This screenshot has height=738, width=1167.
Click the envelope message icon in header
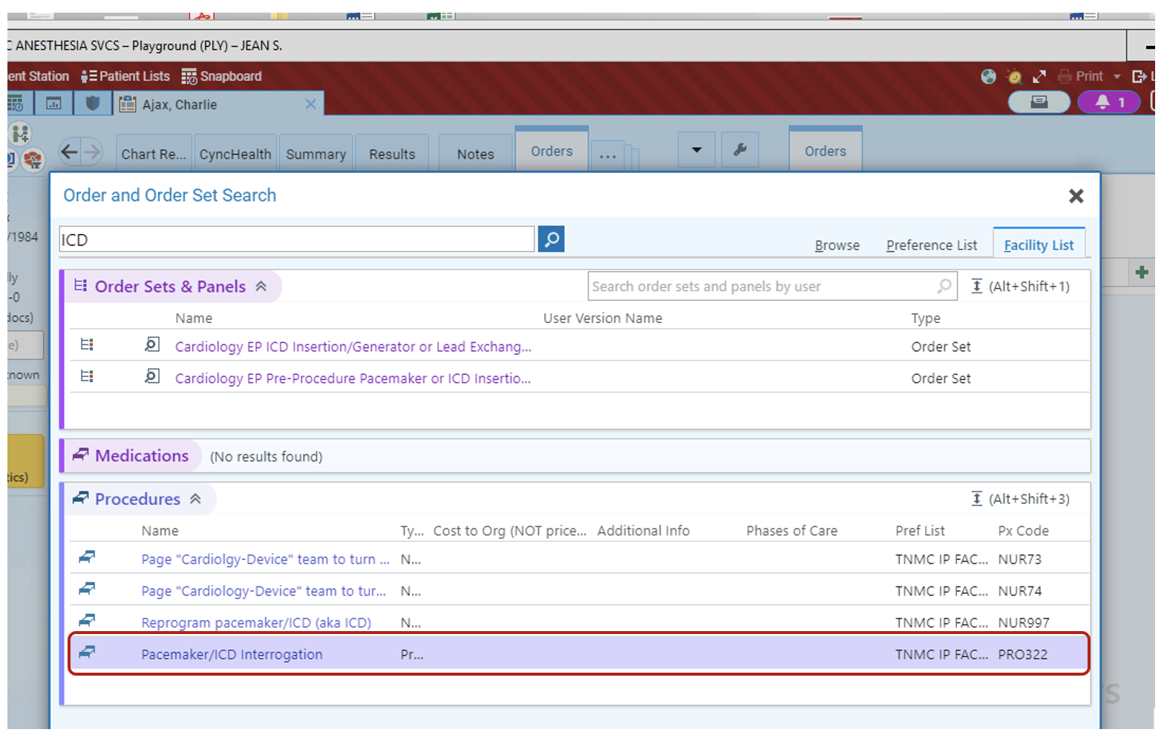pos(1039,102)
